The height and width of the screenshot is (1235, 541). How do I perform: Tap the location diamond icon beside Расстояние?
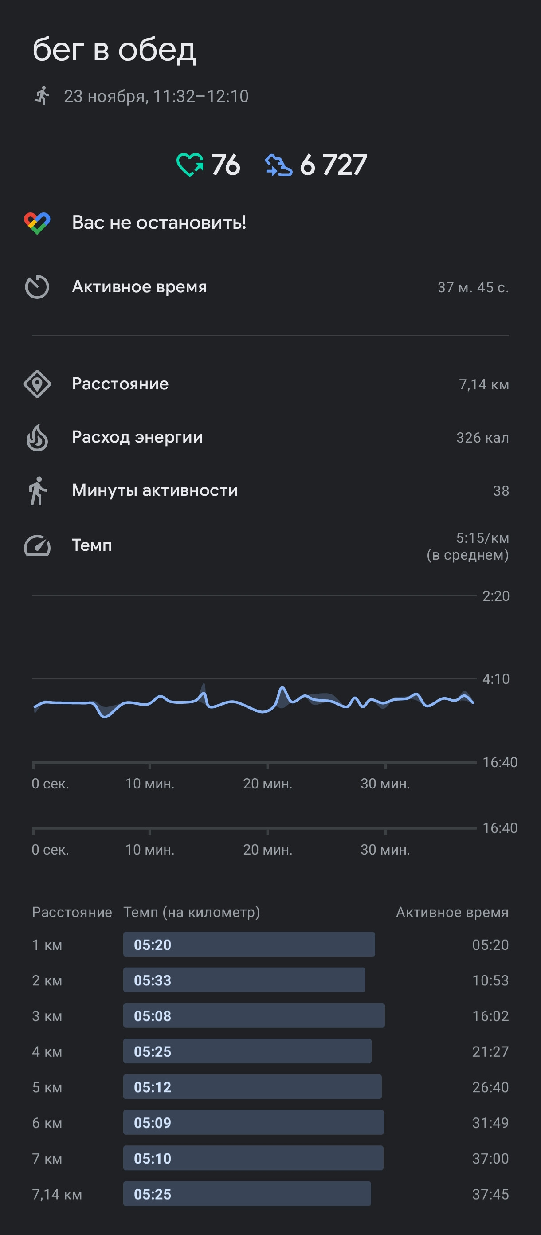(x=37, y=384)
